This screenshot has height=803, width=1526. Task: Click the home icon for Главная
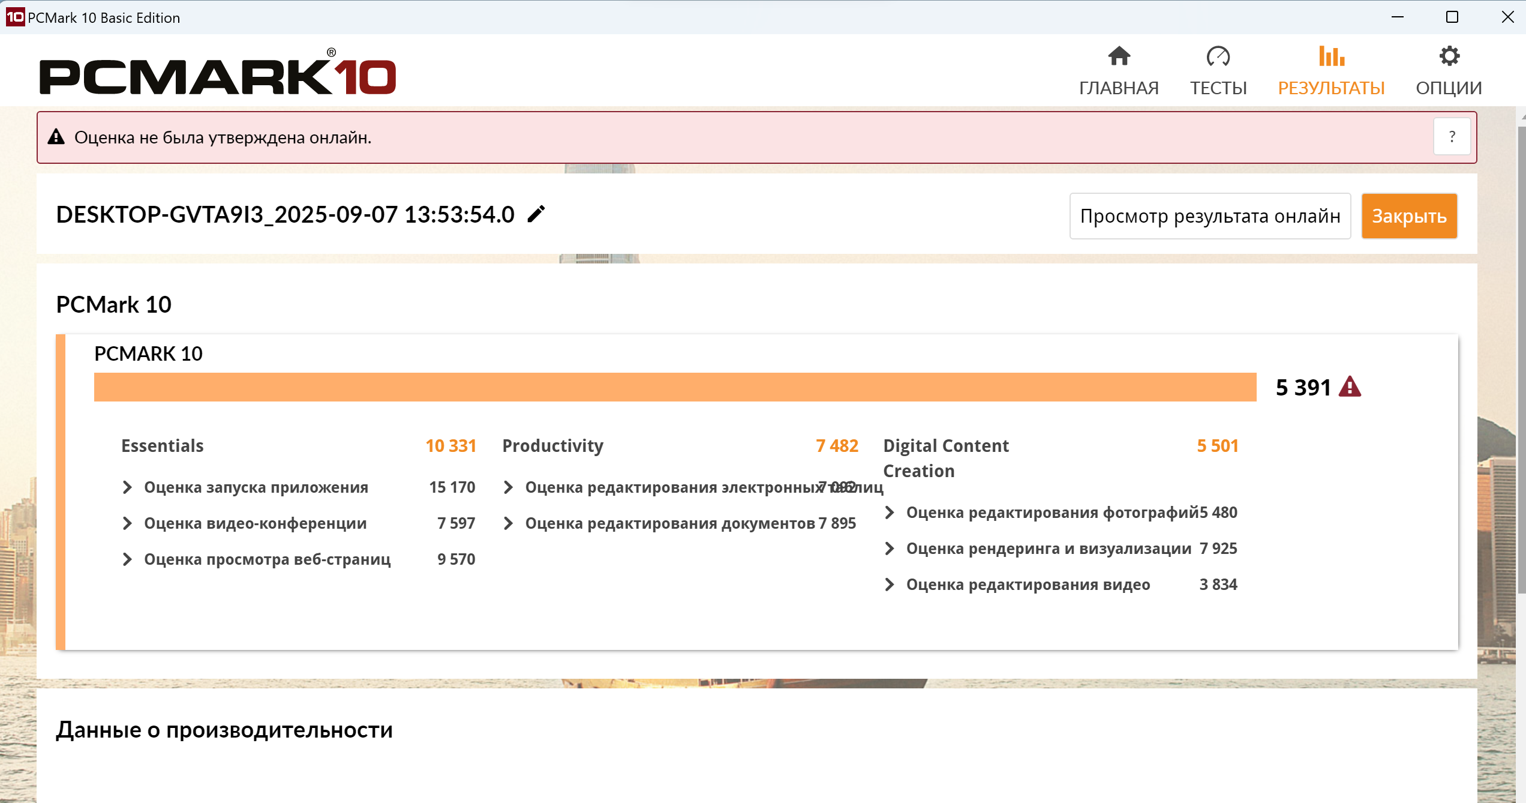[1119, 57]
